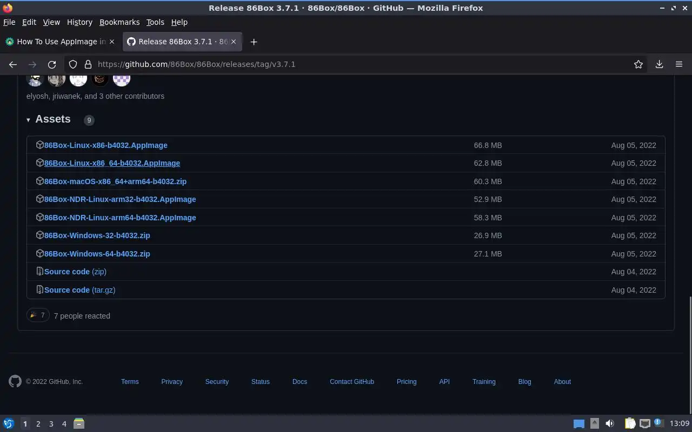Download Source code (zip)
Screen dimensions: 692x432
[x=75, y=272]
